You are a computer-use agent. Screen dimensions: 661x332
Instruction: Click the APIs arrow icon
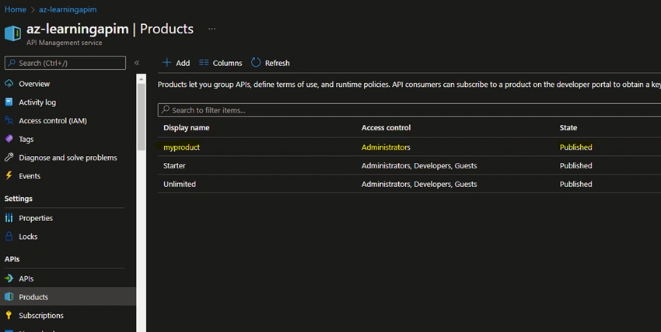click(x=9, y=278)
